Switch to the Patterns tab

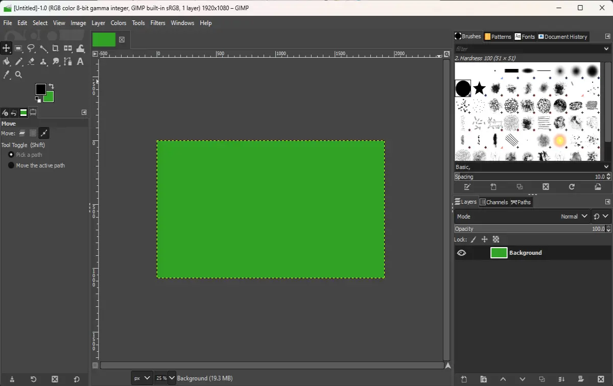[498, 37]
